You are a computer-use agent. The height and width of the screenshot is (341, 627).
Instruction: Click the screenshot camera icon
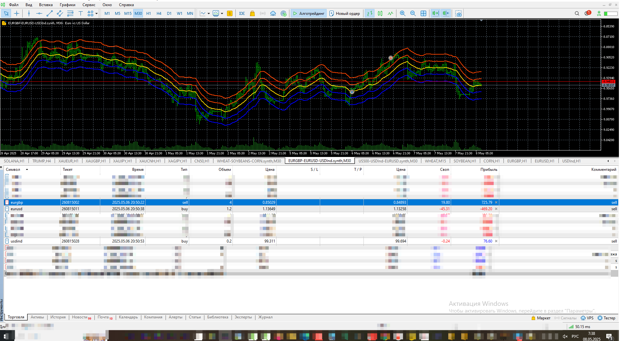[x=459, y=13]
